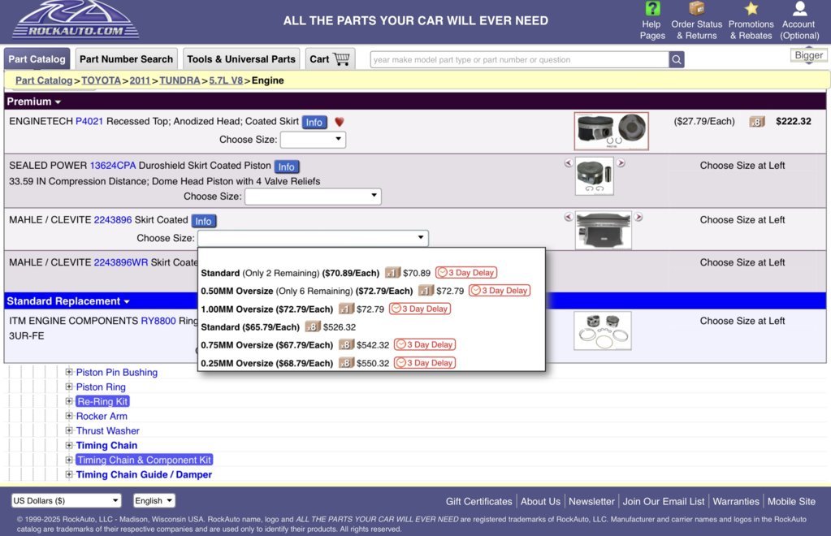Open Promotions & Rebates star icon
Image resolution: width=831 pixels, height=536 pixels.
coord(751,8)
